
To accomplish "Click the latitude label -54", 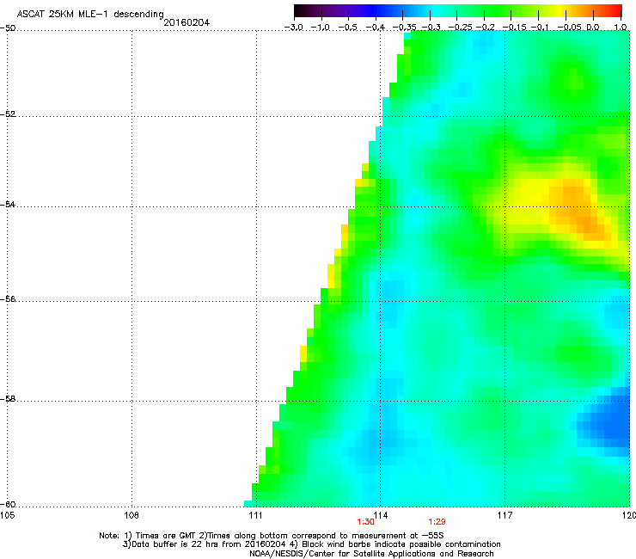I will pyautogui.click(x=8, y=204).
